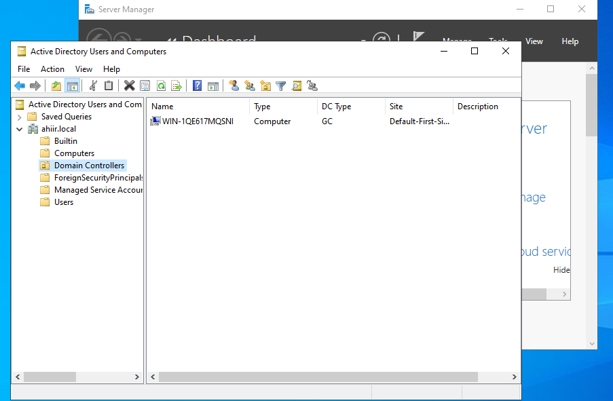Click the Server Manager refresh icon
This screenshot has width=613, height=401.
382,37
